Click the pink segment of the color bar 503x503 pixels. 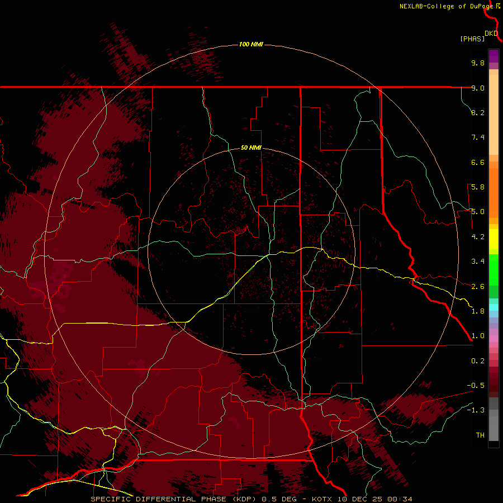(x=493, y=339)
